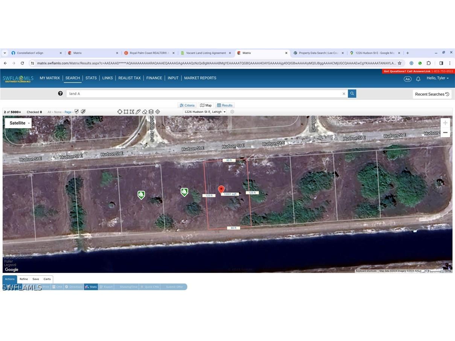Open the REALIST TAX menu
This screenshot has width=455, height=341.
[129, 78]
